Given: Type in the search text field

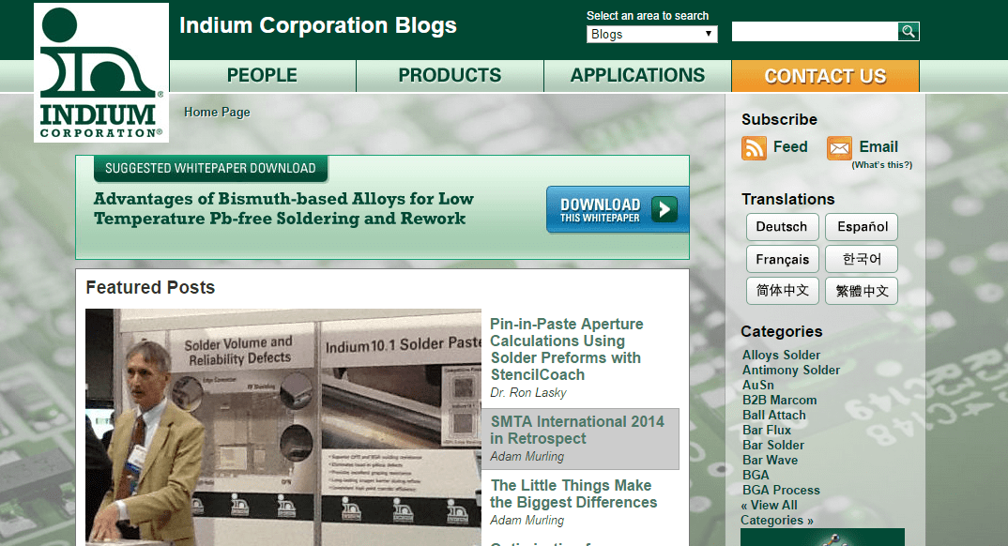Looking at the screenshot, I should point(814,32).
